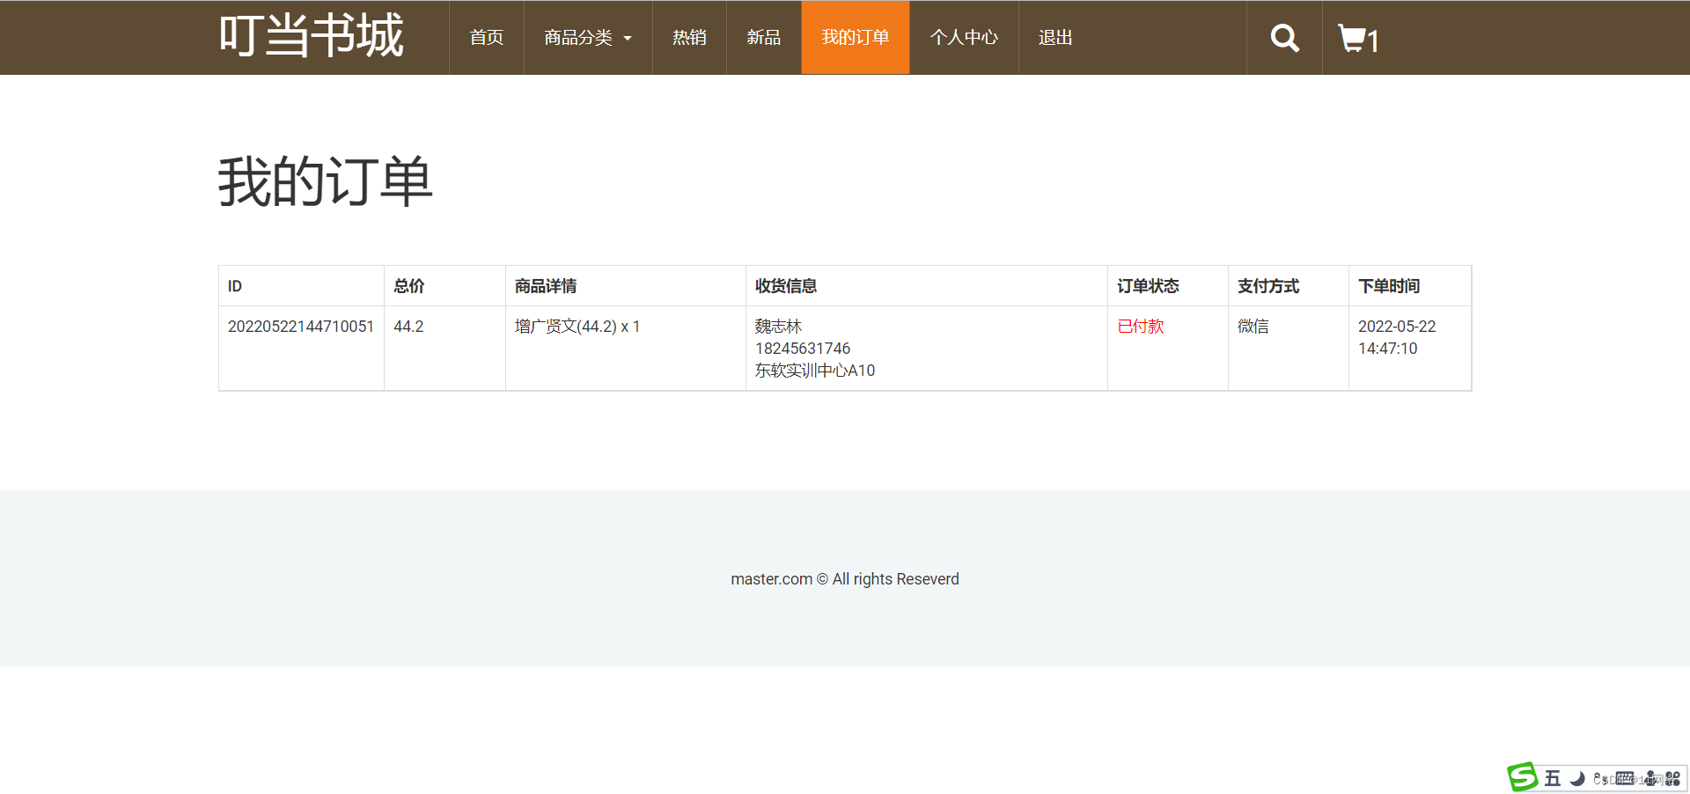Switch the 五 Wubi input mode indicator
1690x794 pixels.
tap(1553, 778)
